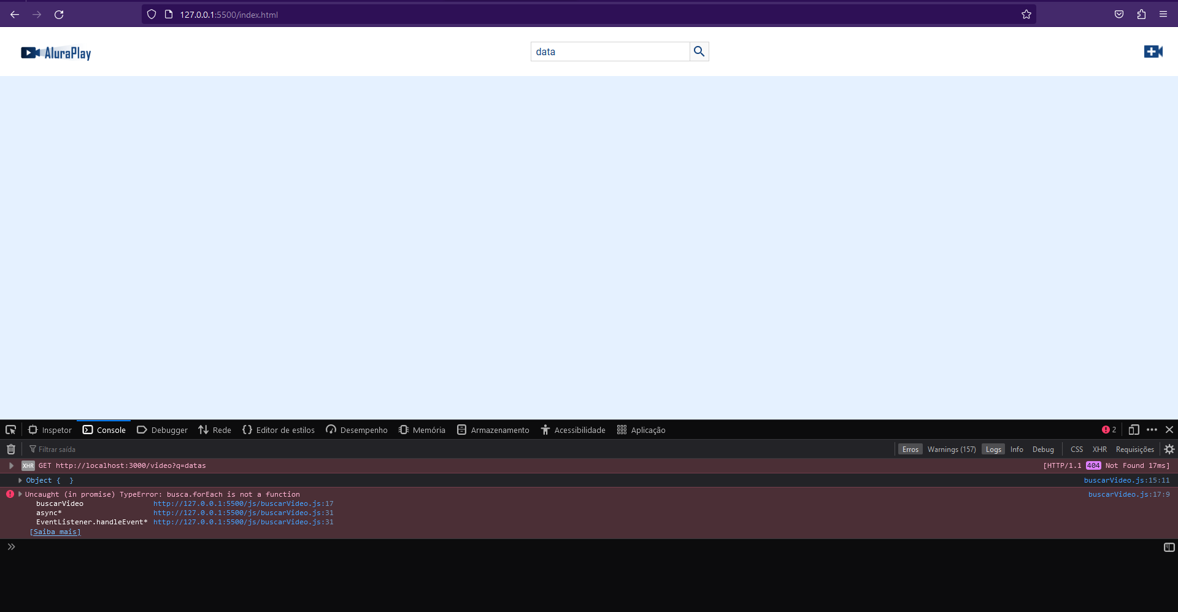This screenshot has height=612, width=1178.
Task: Bookmark this page with the star
Action: click(1026, 14)
